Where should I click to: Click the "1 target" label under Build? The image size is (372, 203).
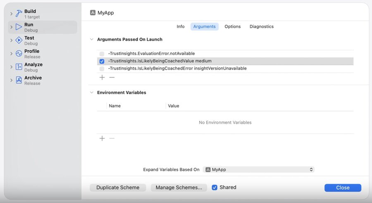(32, 17)
